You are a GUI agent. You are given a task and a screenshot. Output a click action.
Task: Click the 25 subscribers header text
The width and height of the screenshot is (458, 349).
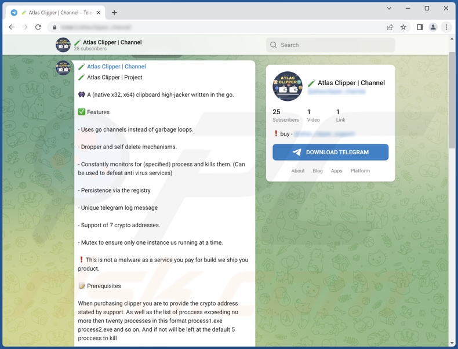tap(90, 49)
